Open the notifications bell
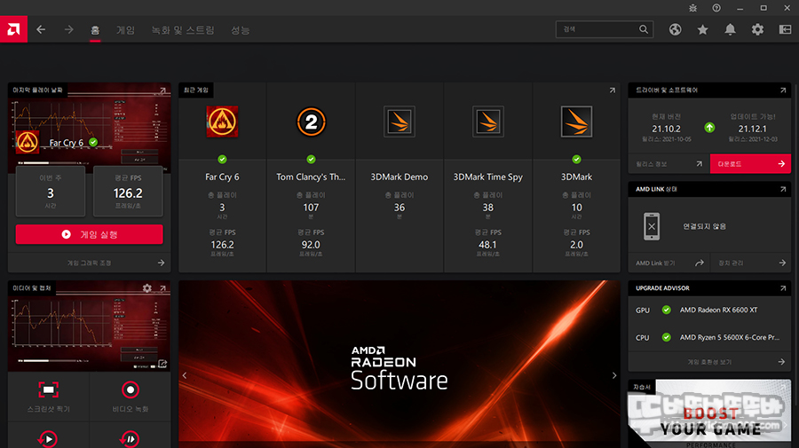799x448 pixels. coord(731,29)
